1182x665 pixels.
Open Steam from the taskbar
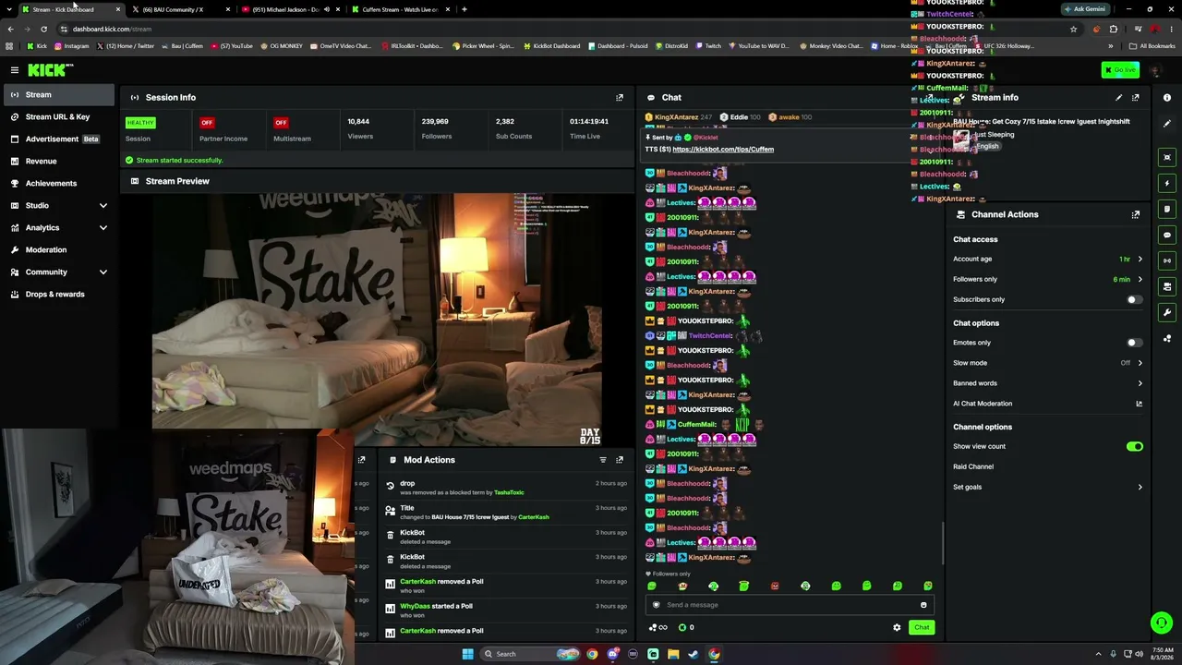[x=694, y=654]
